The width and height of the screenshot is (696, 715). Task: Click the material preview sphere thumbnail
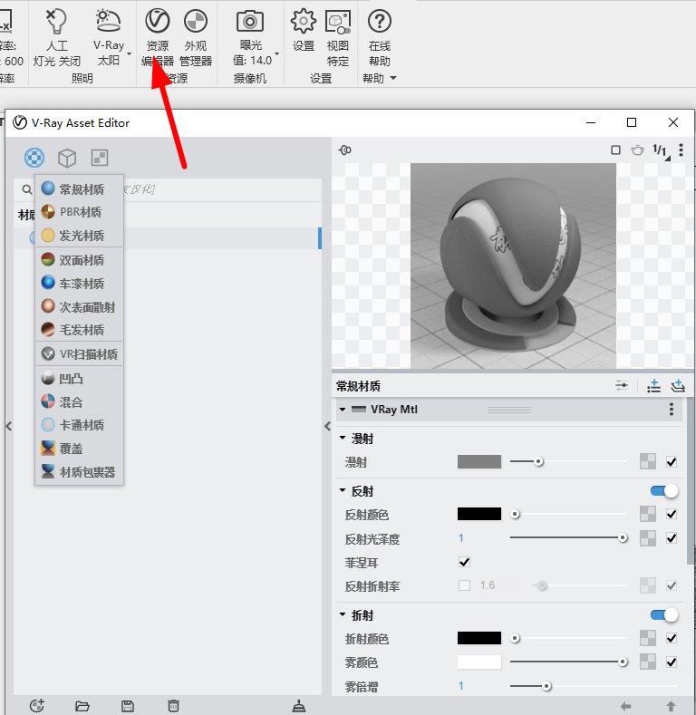[x=513, y=266]
